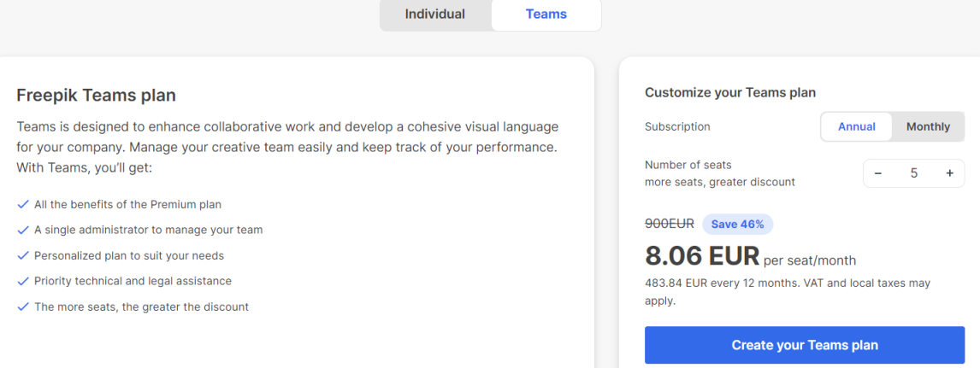The width and height of the screenshot is (980, 368).
Task: Increase seats with the plus button
Action: pyautogui.click(x=949, y=173)
